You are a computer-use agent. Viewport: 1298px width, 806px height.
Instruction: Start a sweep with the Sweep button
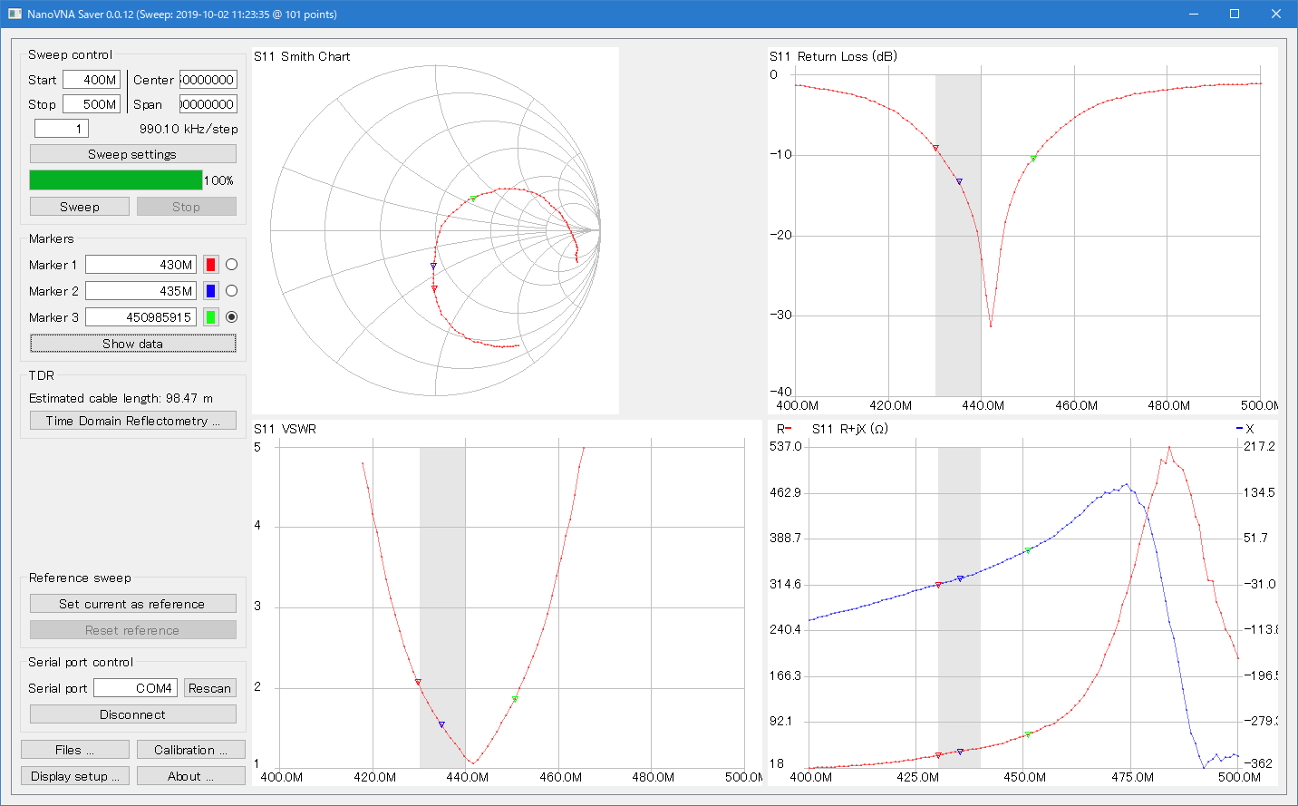80,207
